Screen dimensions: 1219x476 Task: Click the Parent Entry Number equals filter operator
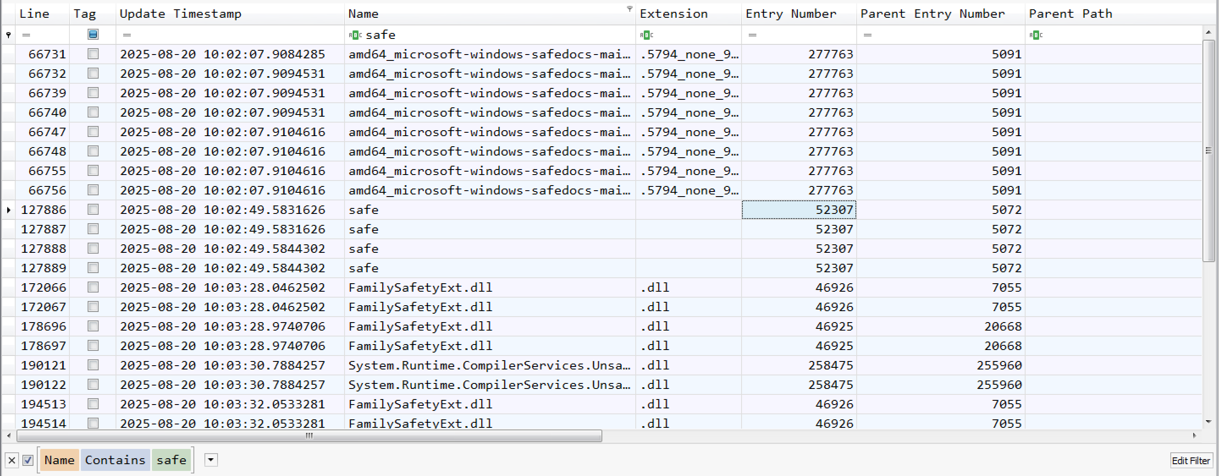pos(867,35)
